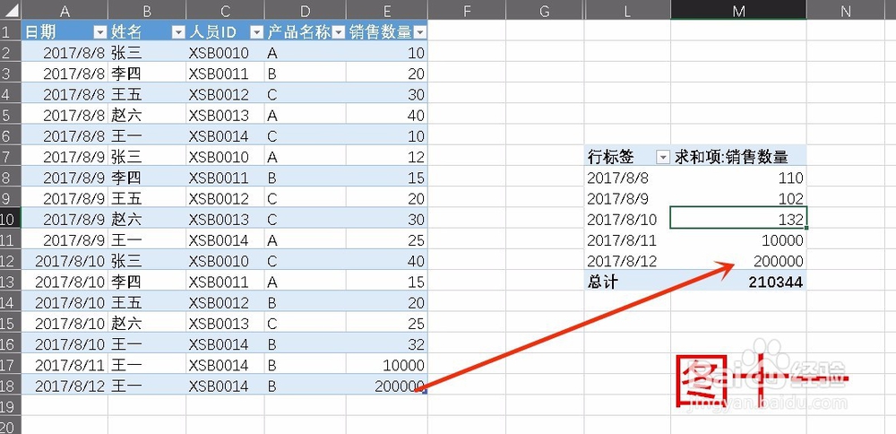Select the grand total value 210344
Viewport: 896px width, 434px height.
point(739,282)
